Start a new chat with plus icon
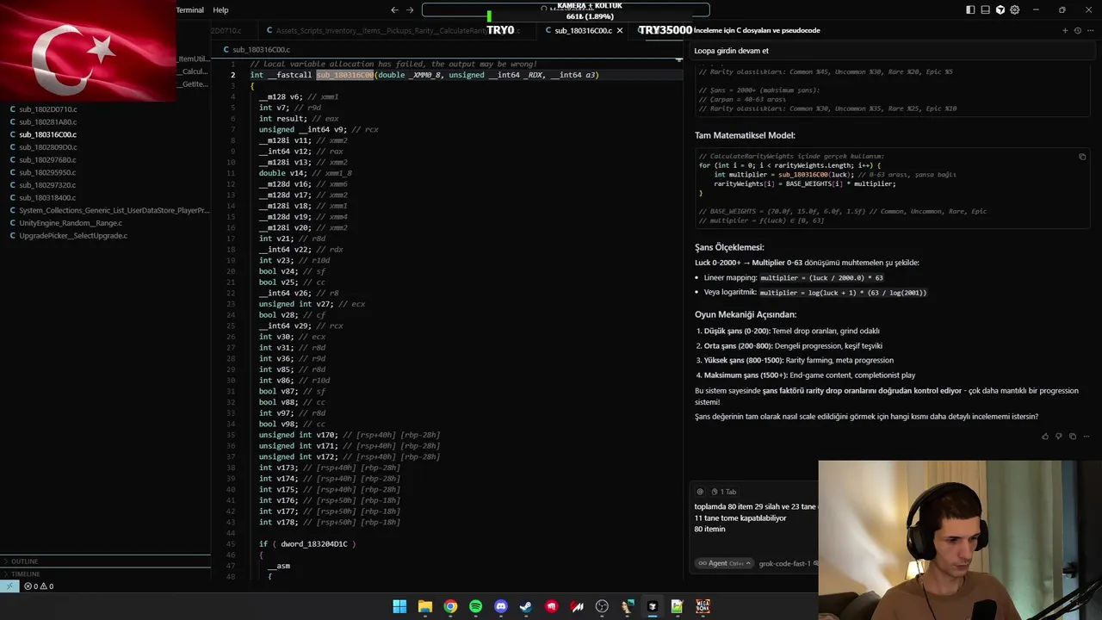Screen dimensions: 1102x620 pos(1065,30)
